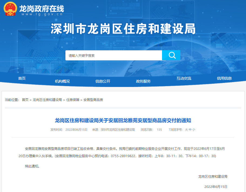Click the 特此通知 paragraph
This screenshot has width=246, height=192.
(32, 166)
